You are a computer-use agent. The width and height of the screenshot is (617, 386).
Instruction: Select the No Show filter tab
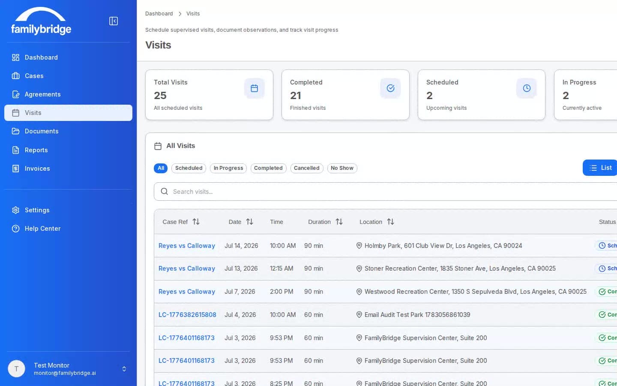tap(342, 168)
